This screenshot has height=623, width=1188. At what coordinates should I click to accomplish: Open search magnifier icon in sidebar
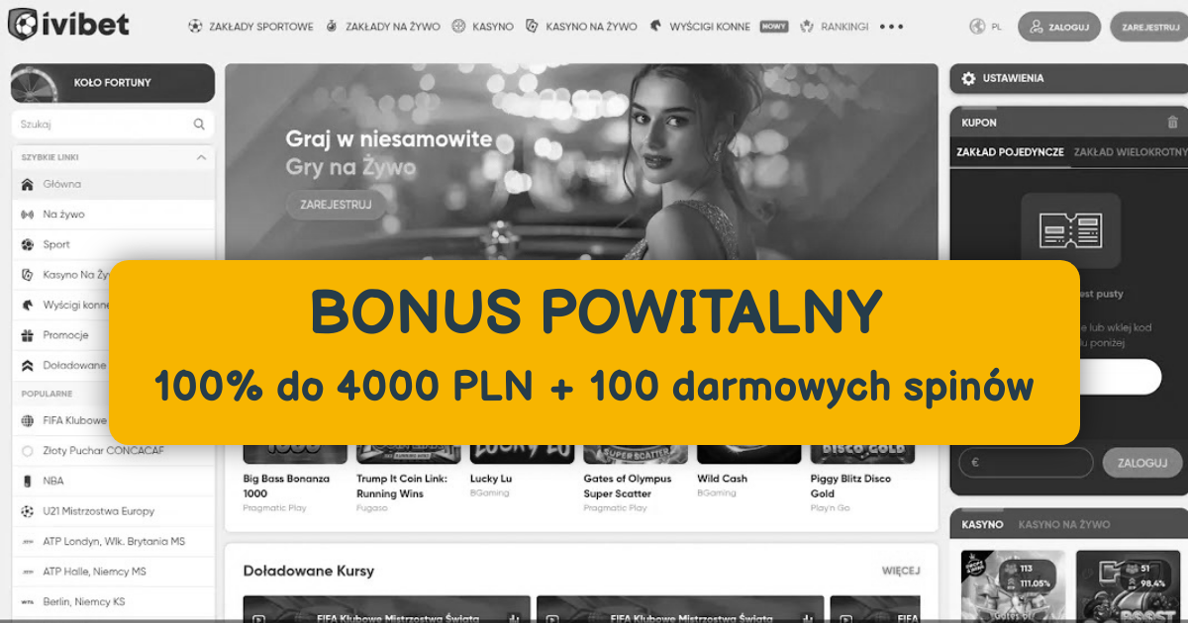point(199,125)
